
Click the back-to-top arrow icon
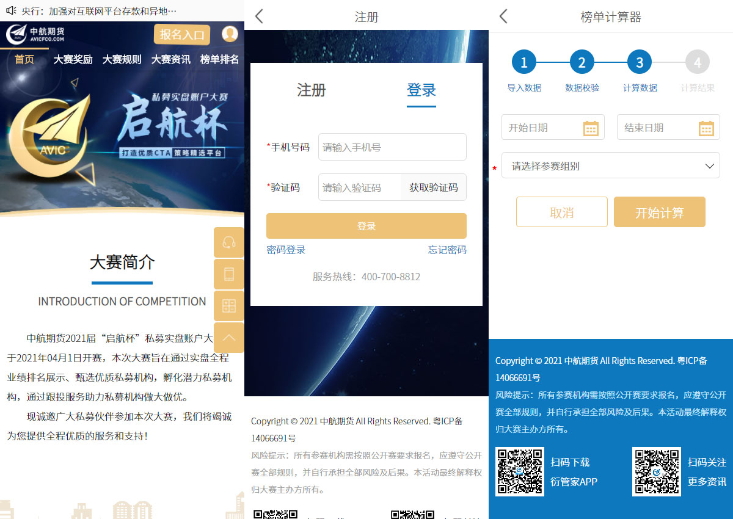pos(229,338)
